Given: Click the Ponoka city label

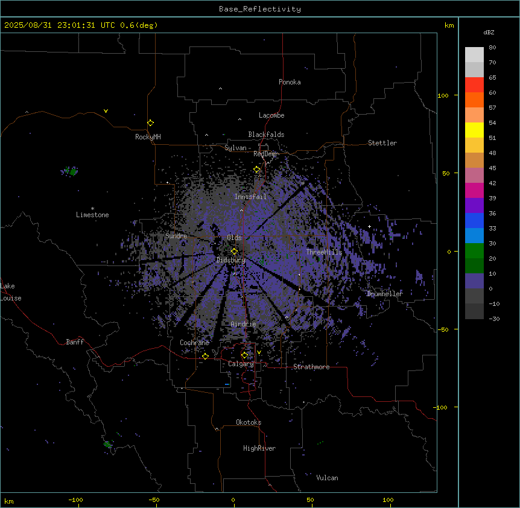Looking at the screenshot, I should pos(290,82).
